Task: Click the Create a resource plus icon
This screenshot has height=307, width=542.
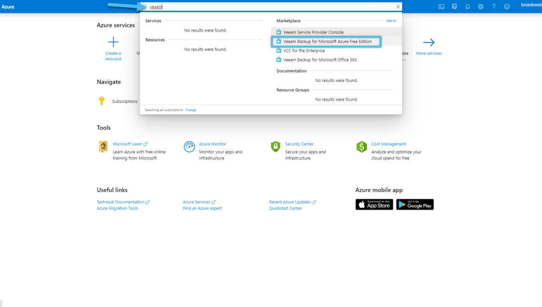Action: click(x=113, y=42)
